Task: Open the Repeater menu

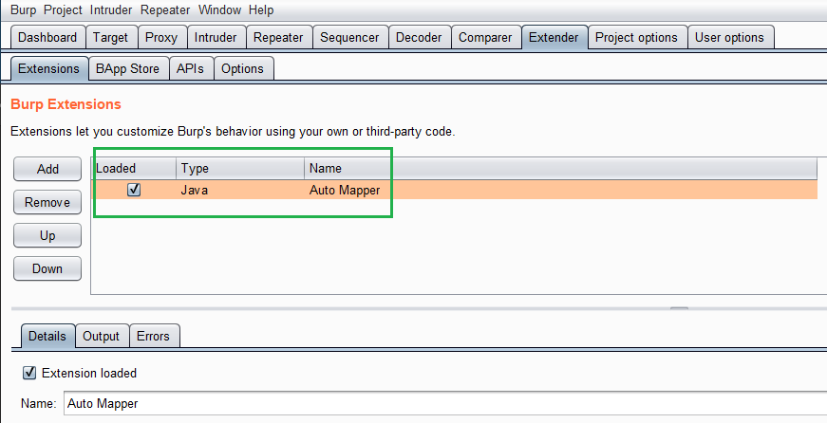Action: point(165,9)
